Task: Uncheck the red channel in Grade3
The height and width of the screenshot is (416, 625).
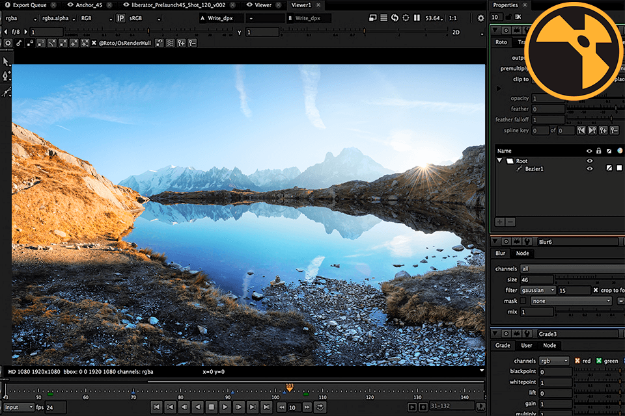Action: point(577,361)
